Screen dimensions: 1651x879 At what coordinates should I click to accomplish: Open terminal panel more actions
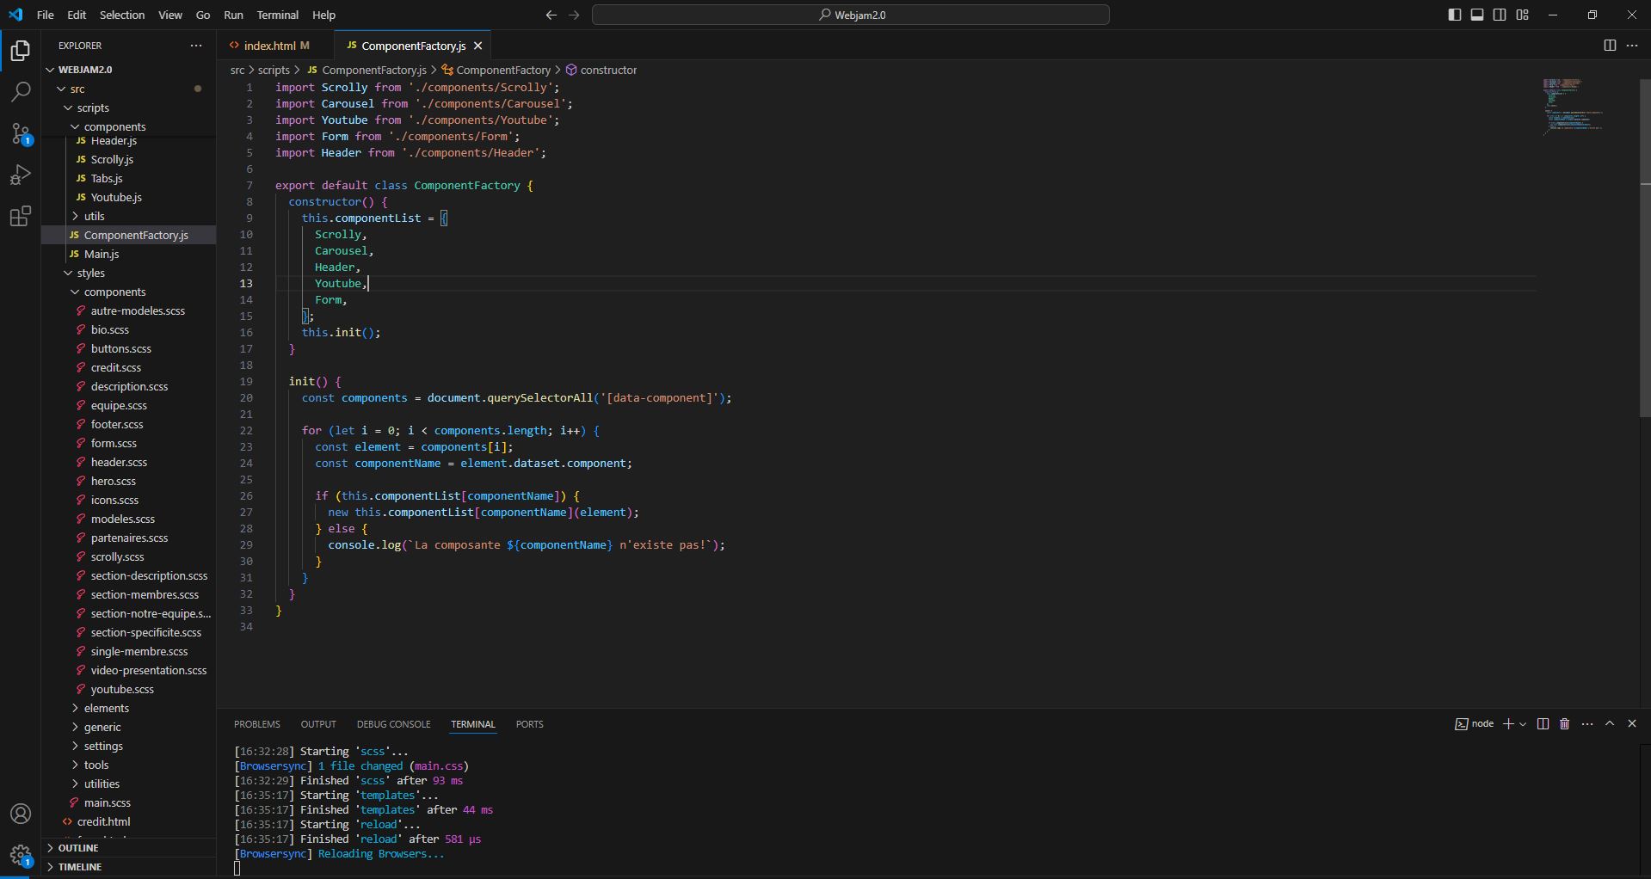tap(1587, 724)
